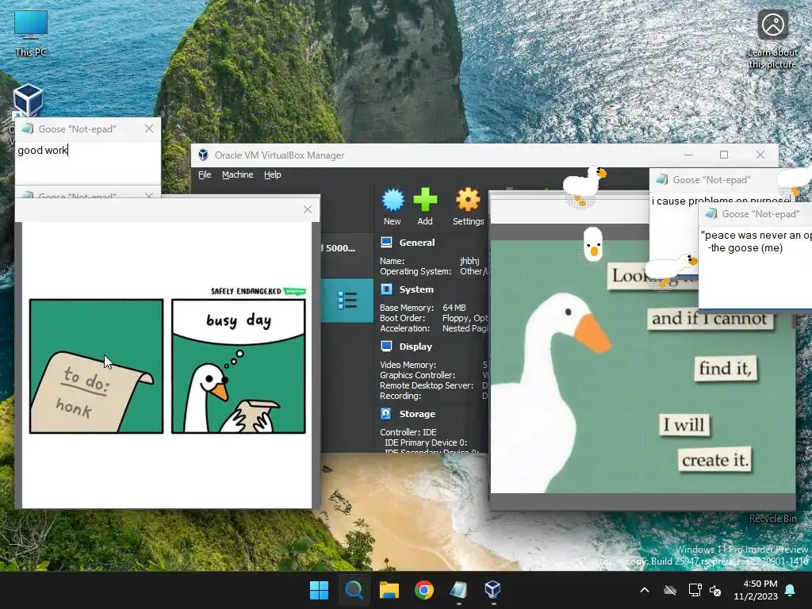
Task: Click the 'Acceleration:' system label
Action: coord(405,328)
